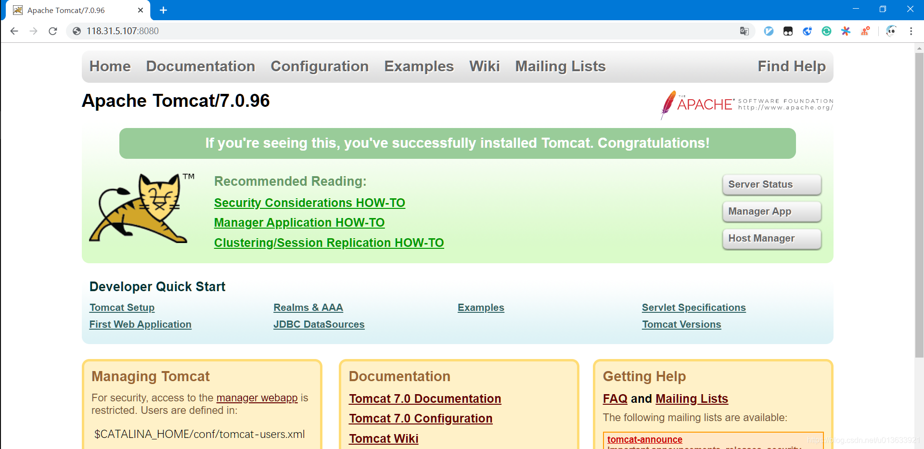924x449 pixels.
Task: Open the browser profile avatar
Action: (x=891, y=31)
